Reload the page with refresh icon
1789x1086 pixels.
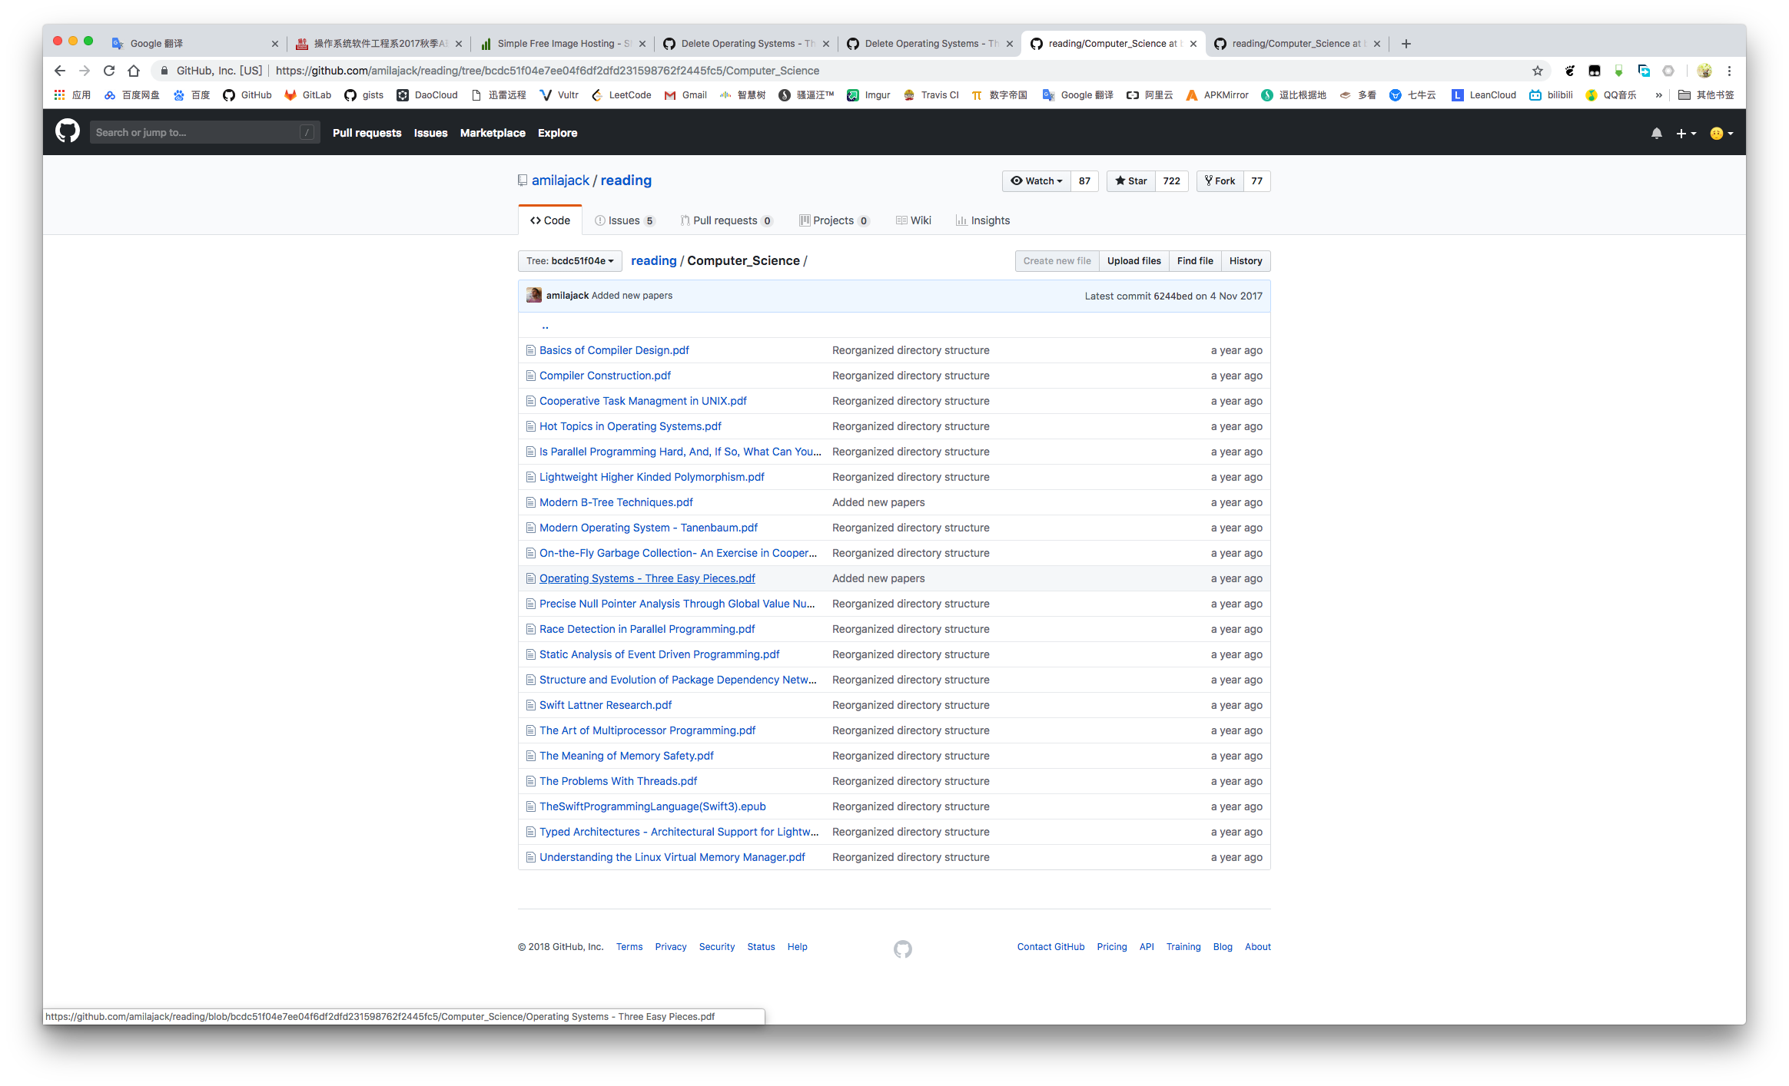tap(109, 71)
